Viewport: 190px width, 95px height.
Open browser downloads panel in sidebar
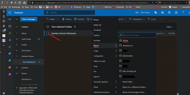click(4, 16)
